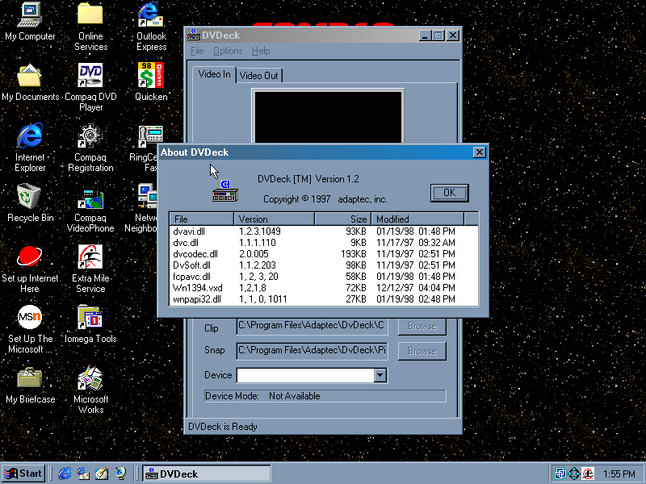Open the My Briefcase desktop icon

pyautogui.click(x=30, y=385)
